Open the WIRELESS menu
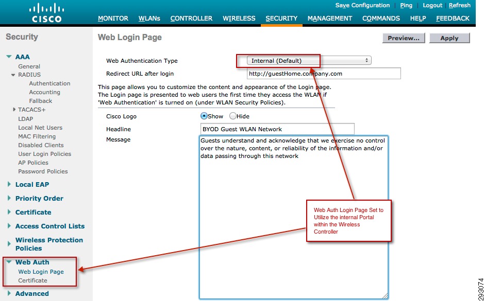Viewport: 484px width, 301px height. (x=239, y=19)
